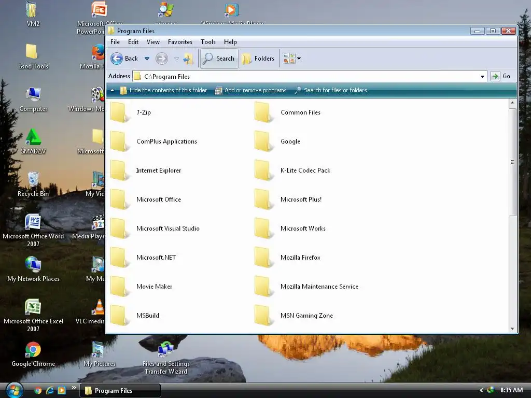Open the Back history dropdown arrow
531x398 pixels.
pos(147,59)
